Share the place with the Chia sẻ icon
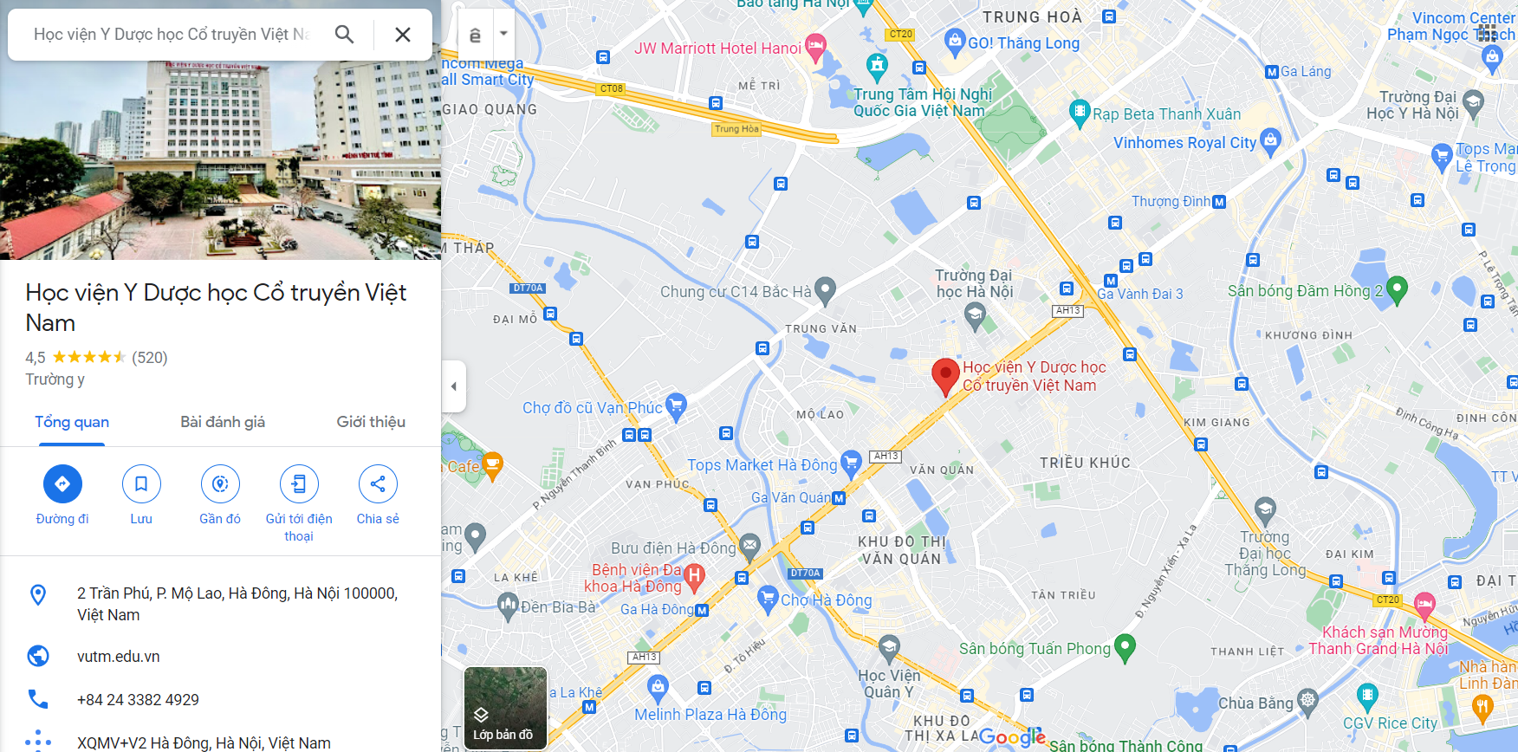The image size is (1518, 752). (378, 483)
